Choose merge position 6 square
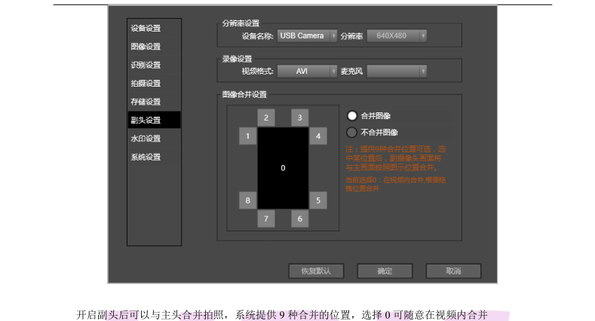The width and height of the screenshot is (595, 321). [300, 219]
